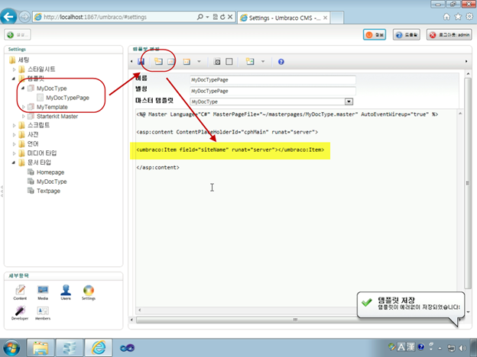Click the umbraco:Item siteName code line

230,150
